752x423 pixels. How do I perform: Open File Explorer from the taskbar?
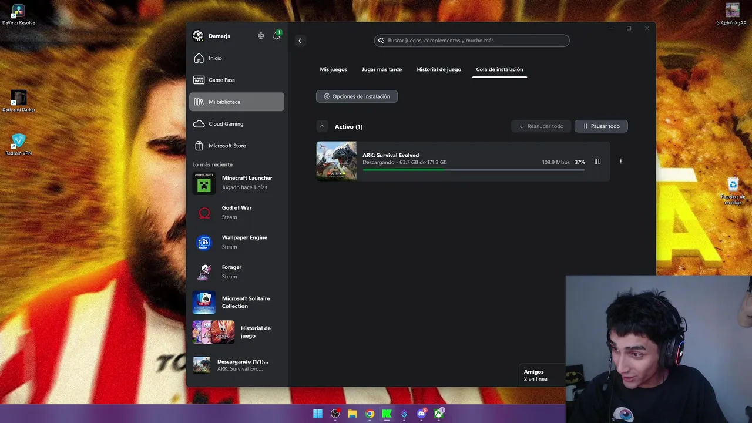click(352, 414)
